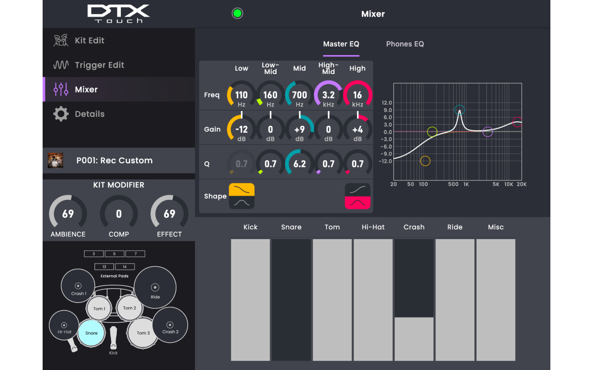The height and width of the screenshot is (370, 593).
Task: Click the Hi-Hat volume fader
Action: pyautogui.click(x=373, y=300)
